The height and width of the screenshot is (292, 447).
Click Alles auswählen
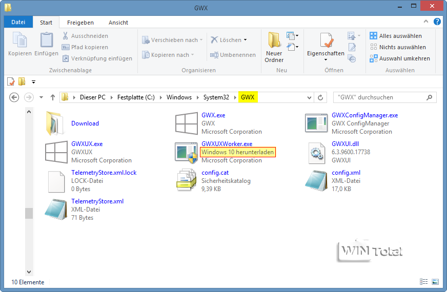tap(396, 36)
